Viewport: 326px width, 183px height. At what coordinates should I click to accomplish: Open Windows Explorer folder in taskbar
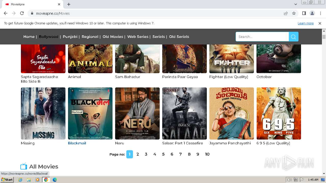pyautogui.click(x=29, y=180)
